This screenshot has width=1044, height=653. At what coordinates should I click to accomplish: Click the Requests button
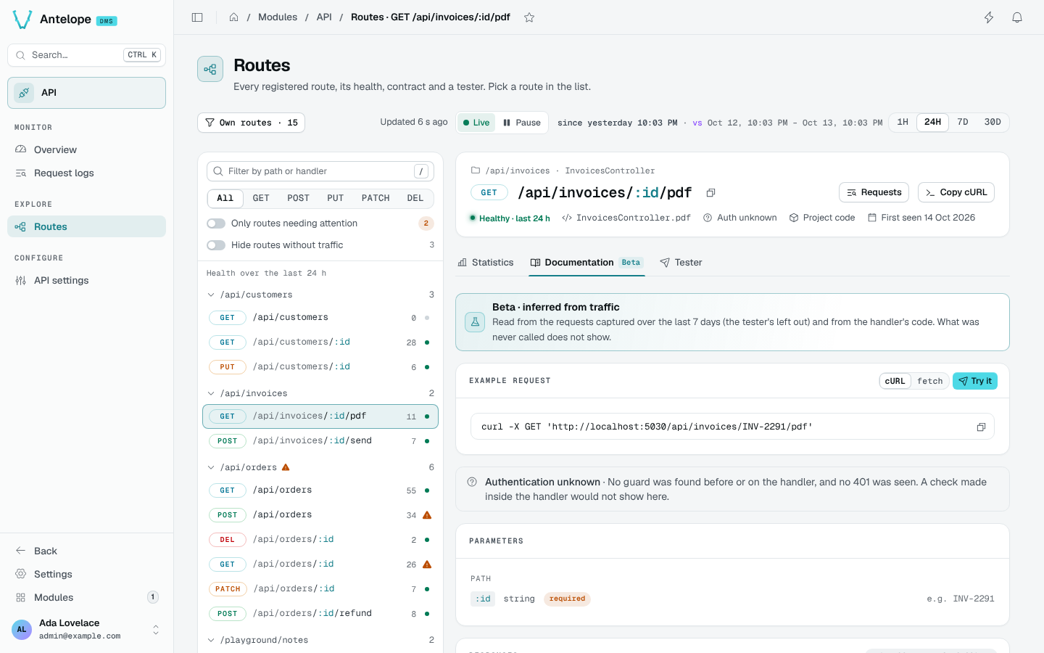click(x=874, y=192)
